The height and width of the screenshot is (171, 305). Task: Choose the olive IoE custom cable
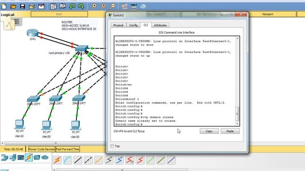[161, 161]
